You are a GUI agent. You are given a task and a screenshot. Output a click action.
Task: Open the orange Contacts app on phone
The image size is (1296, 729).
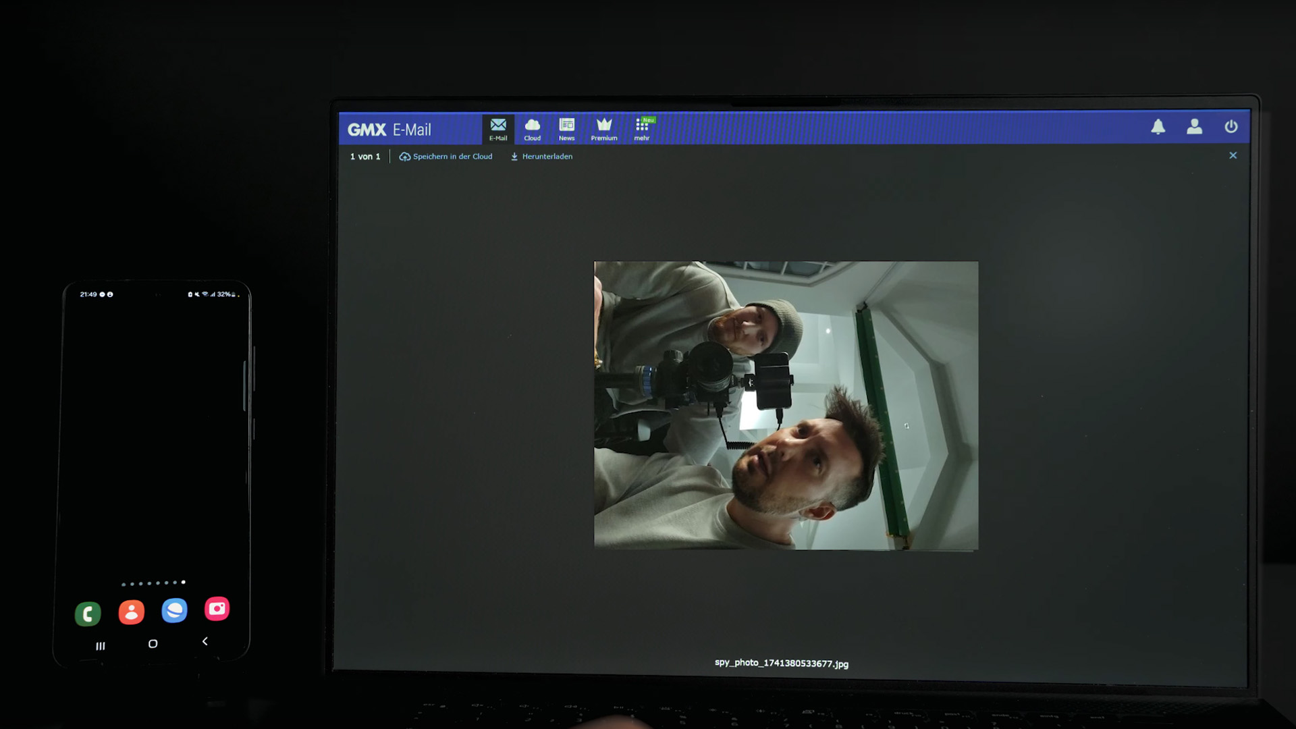[131, 612]
